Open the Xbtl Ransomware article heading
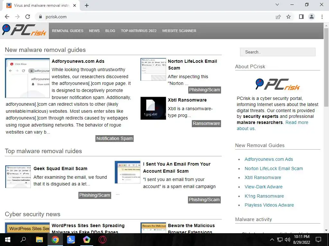The width and height of the screenshot is (329, 246). tap(187, 100)
